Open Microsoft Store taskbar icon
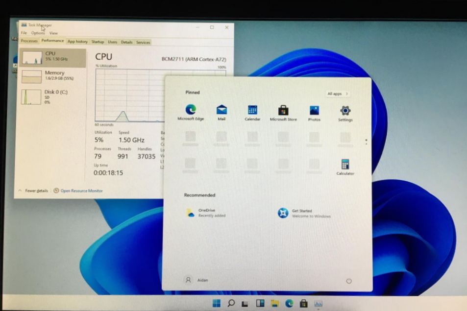The width and height of the screenshot is (467, 311). 303,303
